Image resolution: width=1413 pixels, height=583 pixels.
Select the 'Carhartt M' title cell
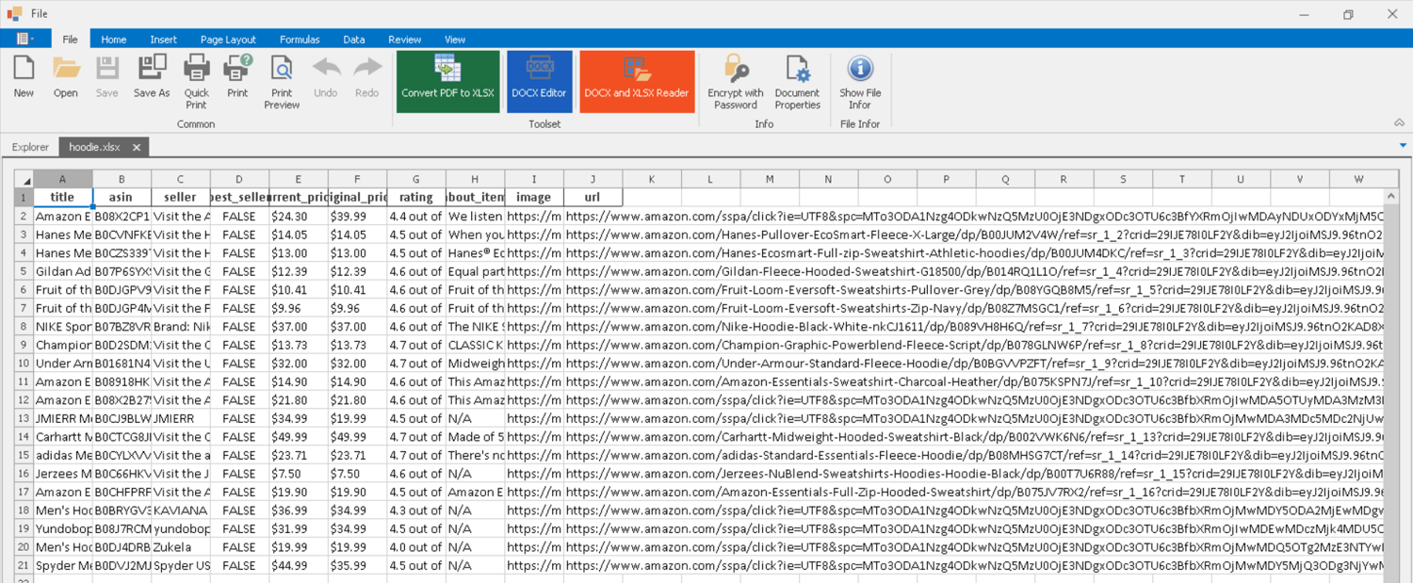click(x=63, y=436)
